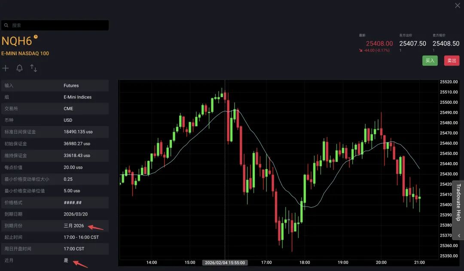Click the -44.00 (-0.17%) change value

point(376,50)
